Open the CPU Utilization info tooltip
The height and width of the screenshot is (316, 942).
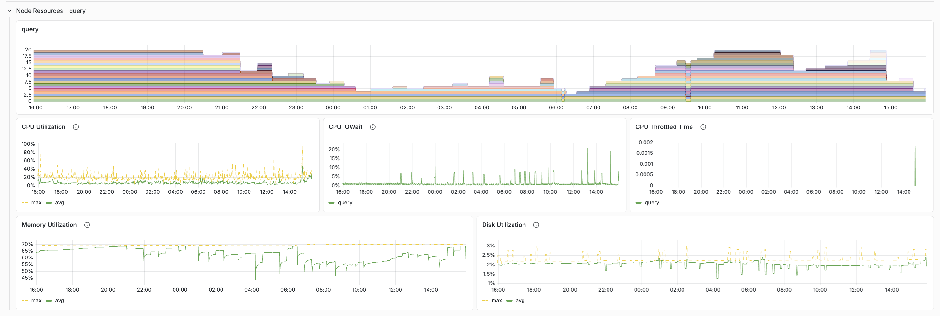[76, 127]
